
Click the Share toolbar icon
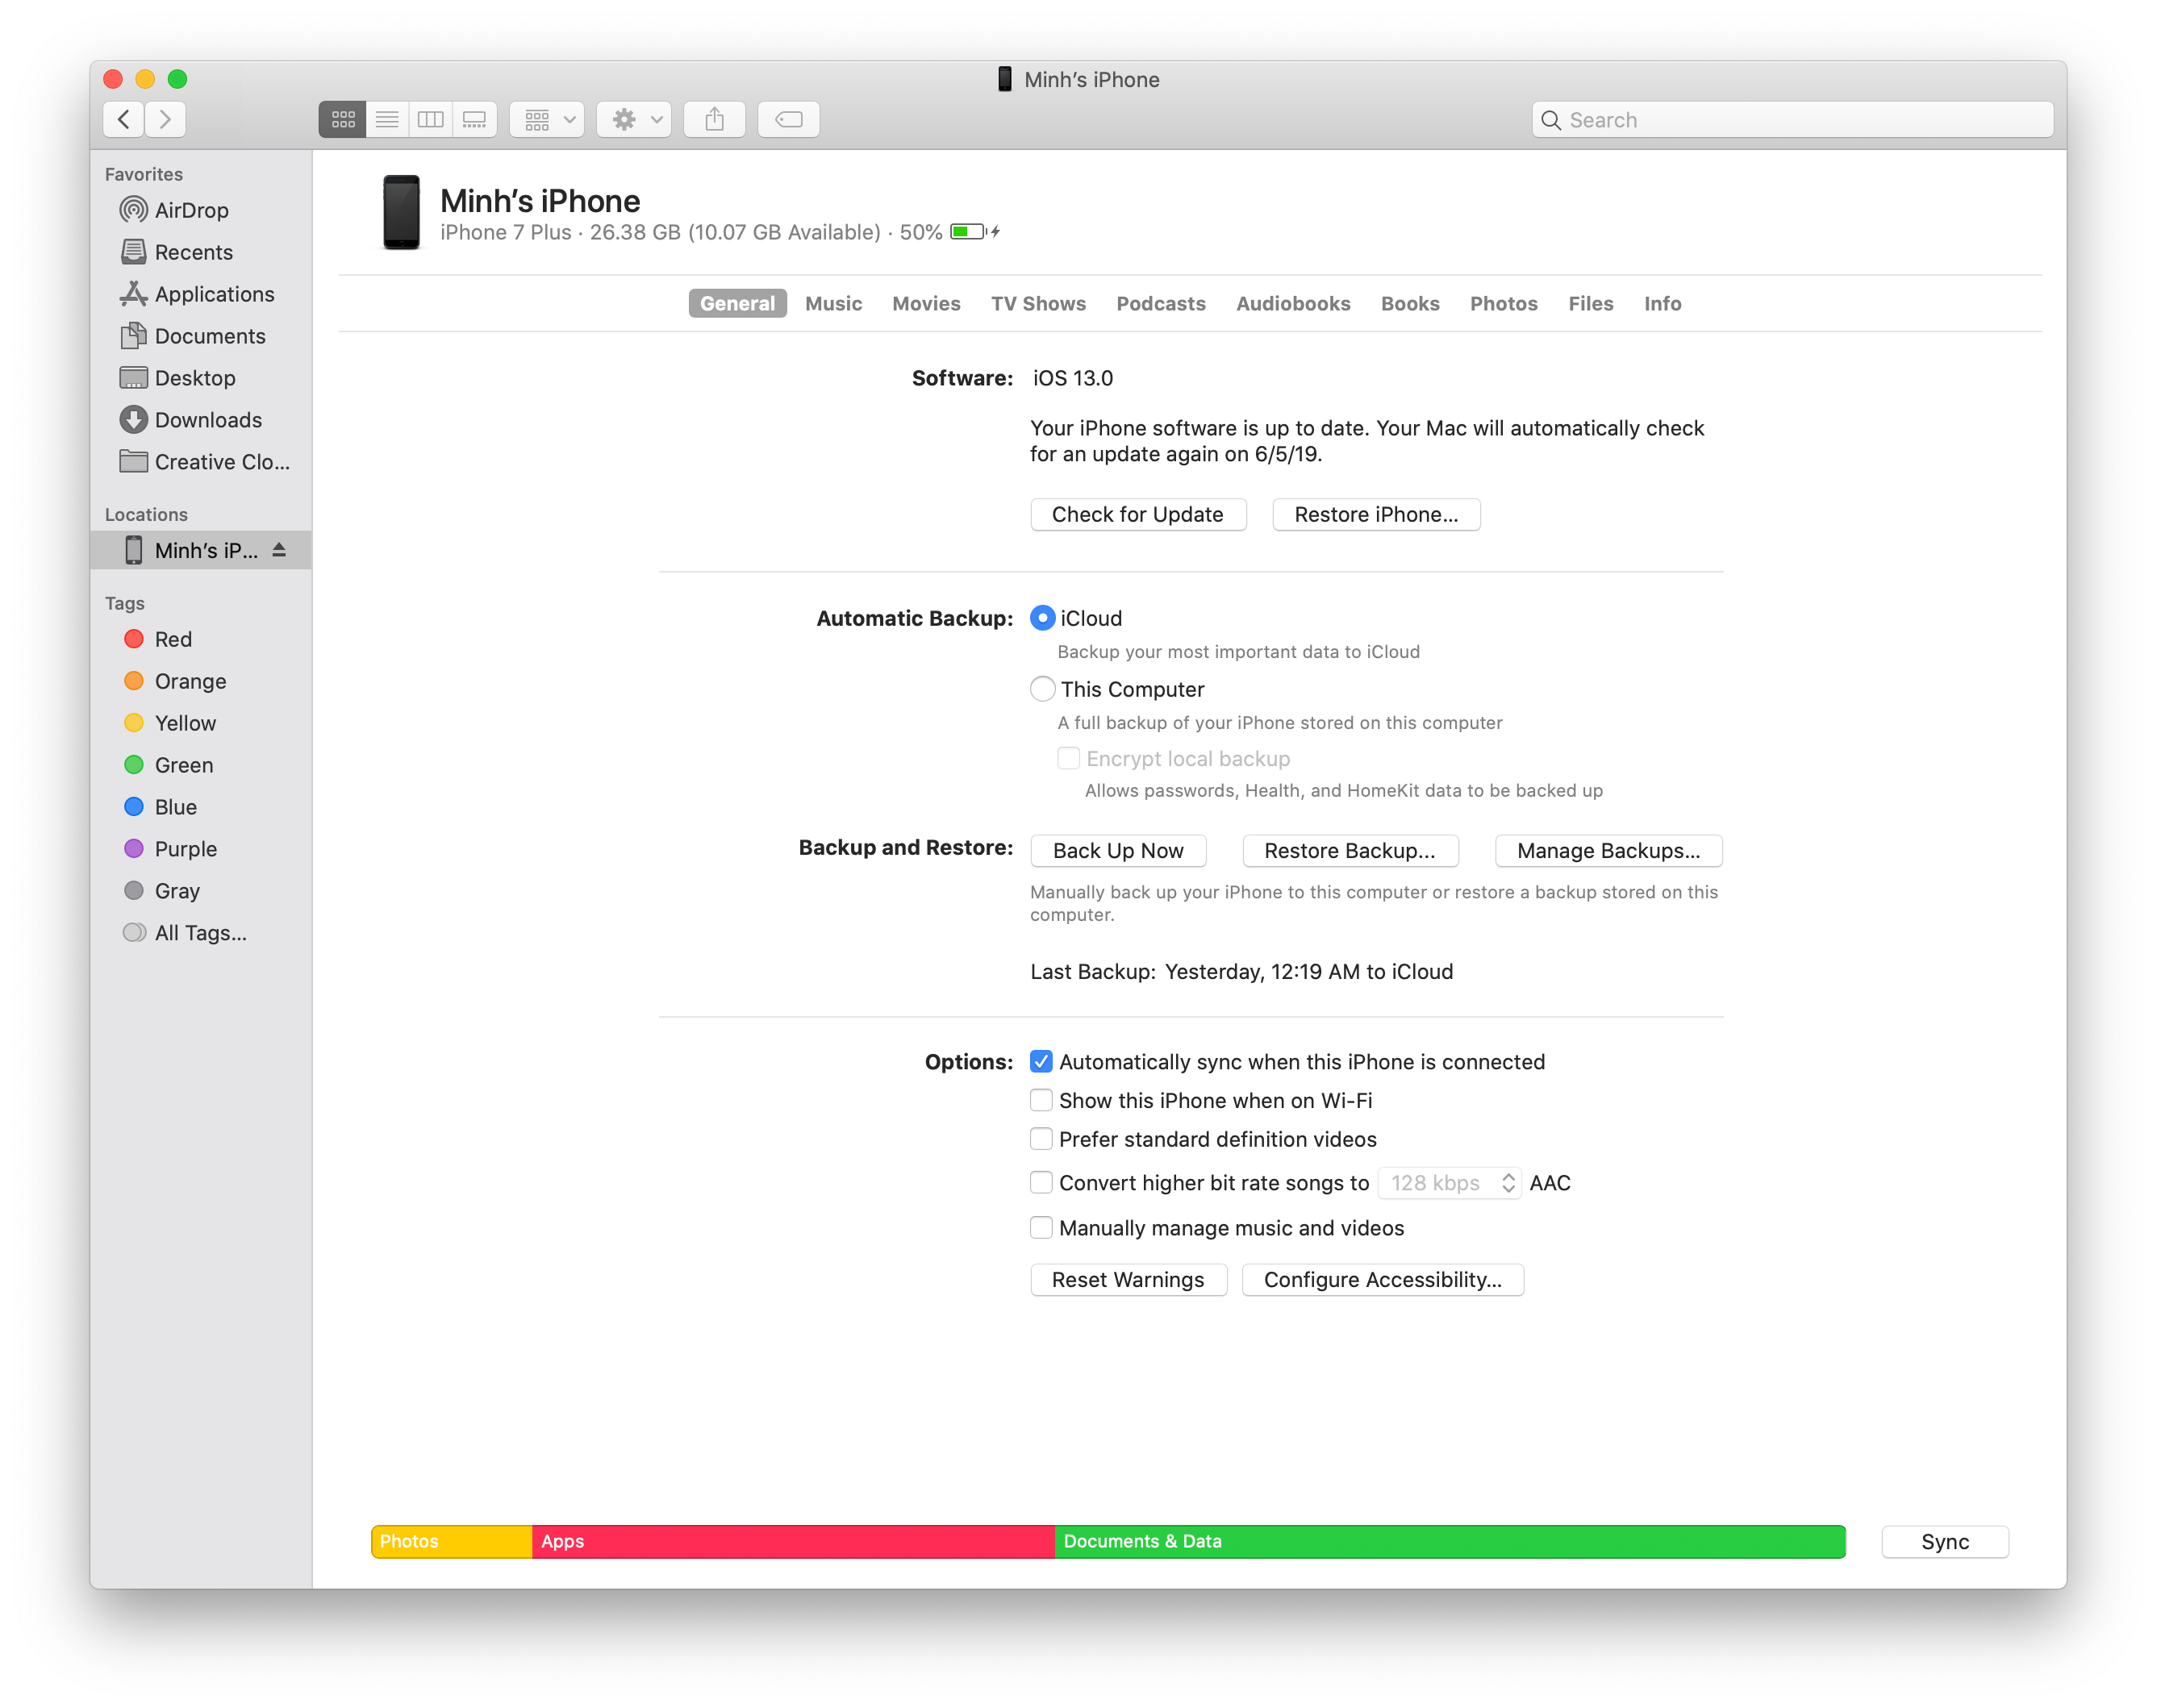click(714, 120)
